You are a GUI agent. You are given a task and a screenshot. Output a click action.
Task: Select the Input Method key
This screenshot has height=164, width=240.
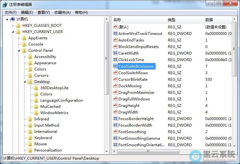pos(47,125)
